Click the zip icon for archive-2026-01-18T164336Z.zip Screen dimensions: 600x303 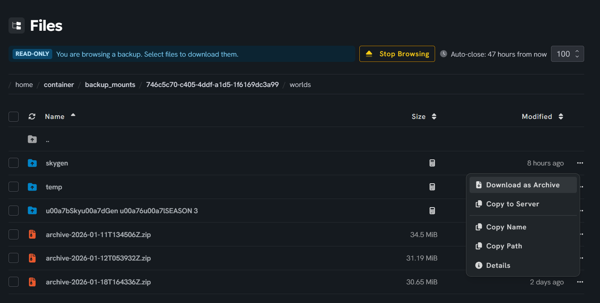pos(32,282)
